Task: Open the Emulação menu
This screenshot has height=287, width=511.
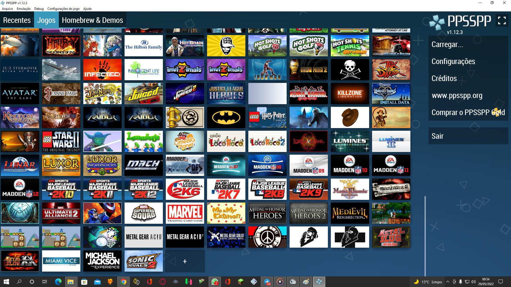Action: (x=23, y=9)
